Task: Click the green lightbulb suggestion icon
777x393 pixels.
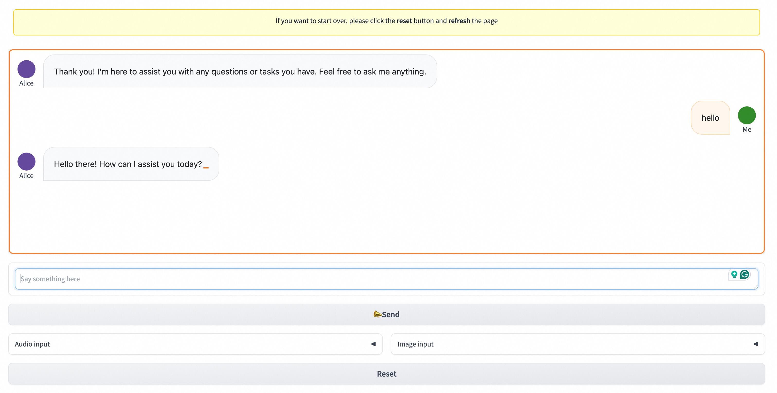Action: pos(734,274)
